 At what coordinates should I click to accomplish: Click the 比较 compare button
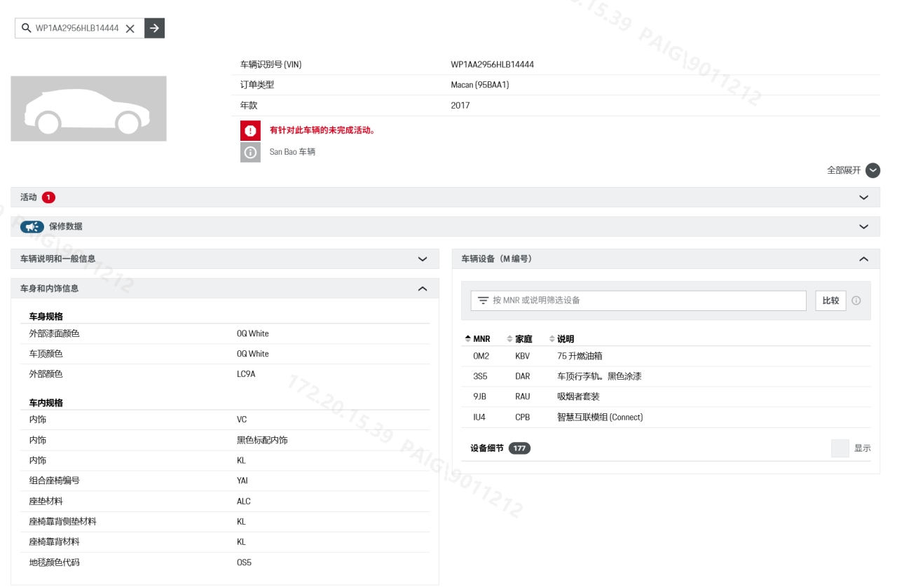coord(830,301)
